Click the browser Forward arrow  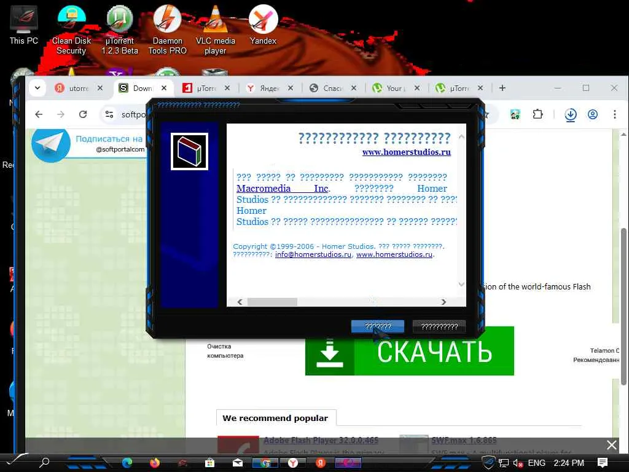tap(61, 114)
